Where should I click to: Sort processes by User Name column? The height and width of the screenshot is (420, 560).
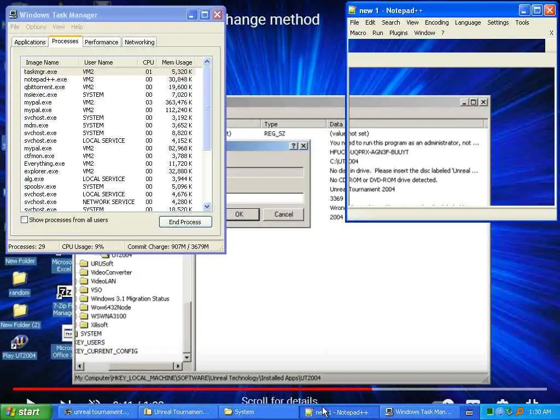pyautogui.click(x=108, y=62)
